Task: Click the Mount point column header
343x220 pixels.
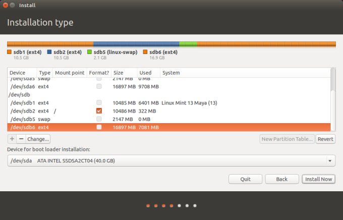Action: (70, 73)
